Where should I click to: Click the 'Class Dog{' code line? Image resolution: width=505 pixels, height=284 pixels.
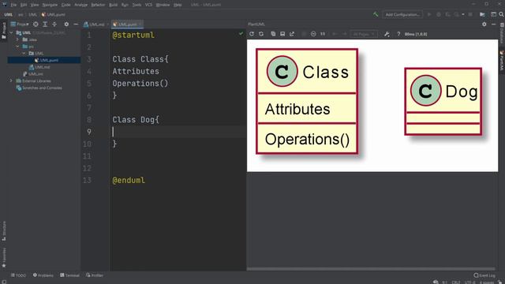click(x=136, y=120)
